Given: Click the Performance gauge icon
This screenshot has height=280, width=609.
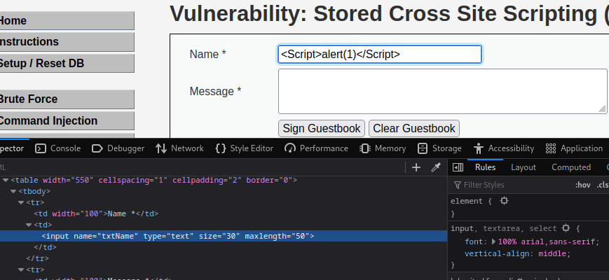Looking at the screenshot, I should tap(289, 148).
